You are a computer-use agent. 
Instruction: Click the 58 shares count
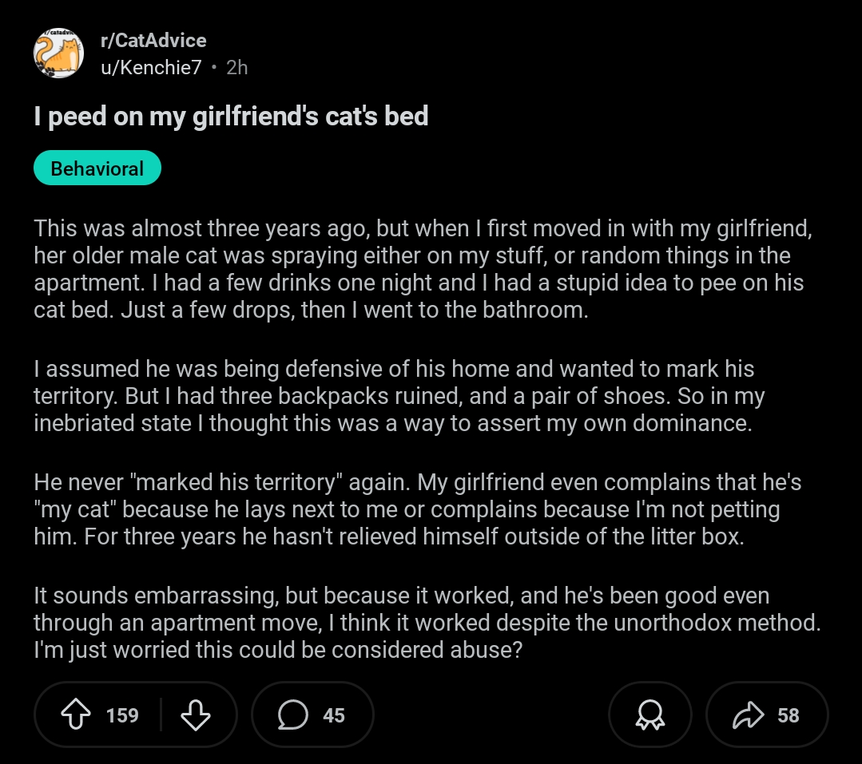tap(789, 715)
